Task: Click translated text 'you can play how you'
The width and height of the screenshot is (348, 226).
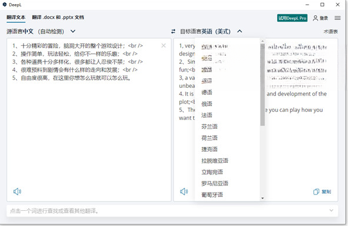Action: tap(296, 110)
